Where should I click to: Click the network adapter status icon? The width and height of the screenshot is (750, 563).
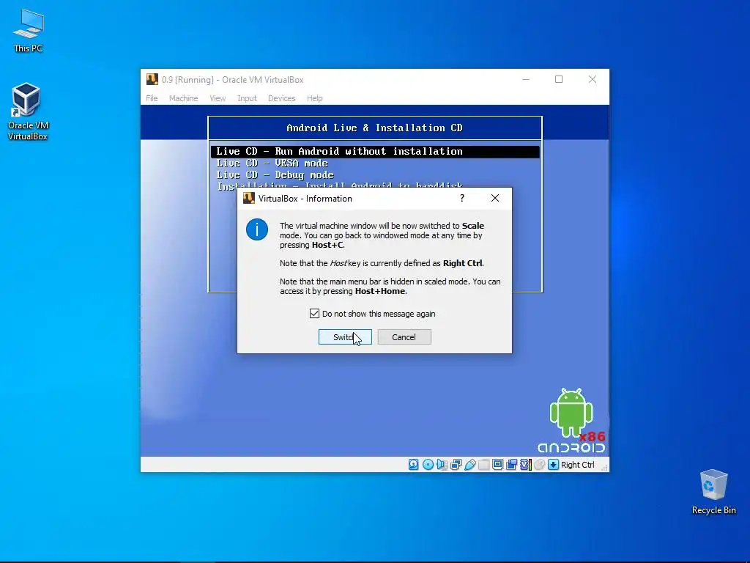click(x=456, y=464)
